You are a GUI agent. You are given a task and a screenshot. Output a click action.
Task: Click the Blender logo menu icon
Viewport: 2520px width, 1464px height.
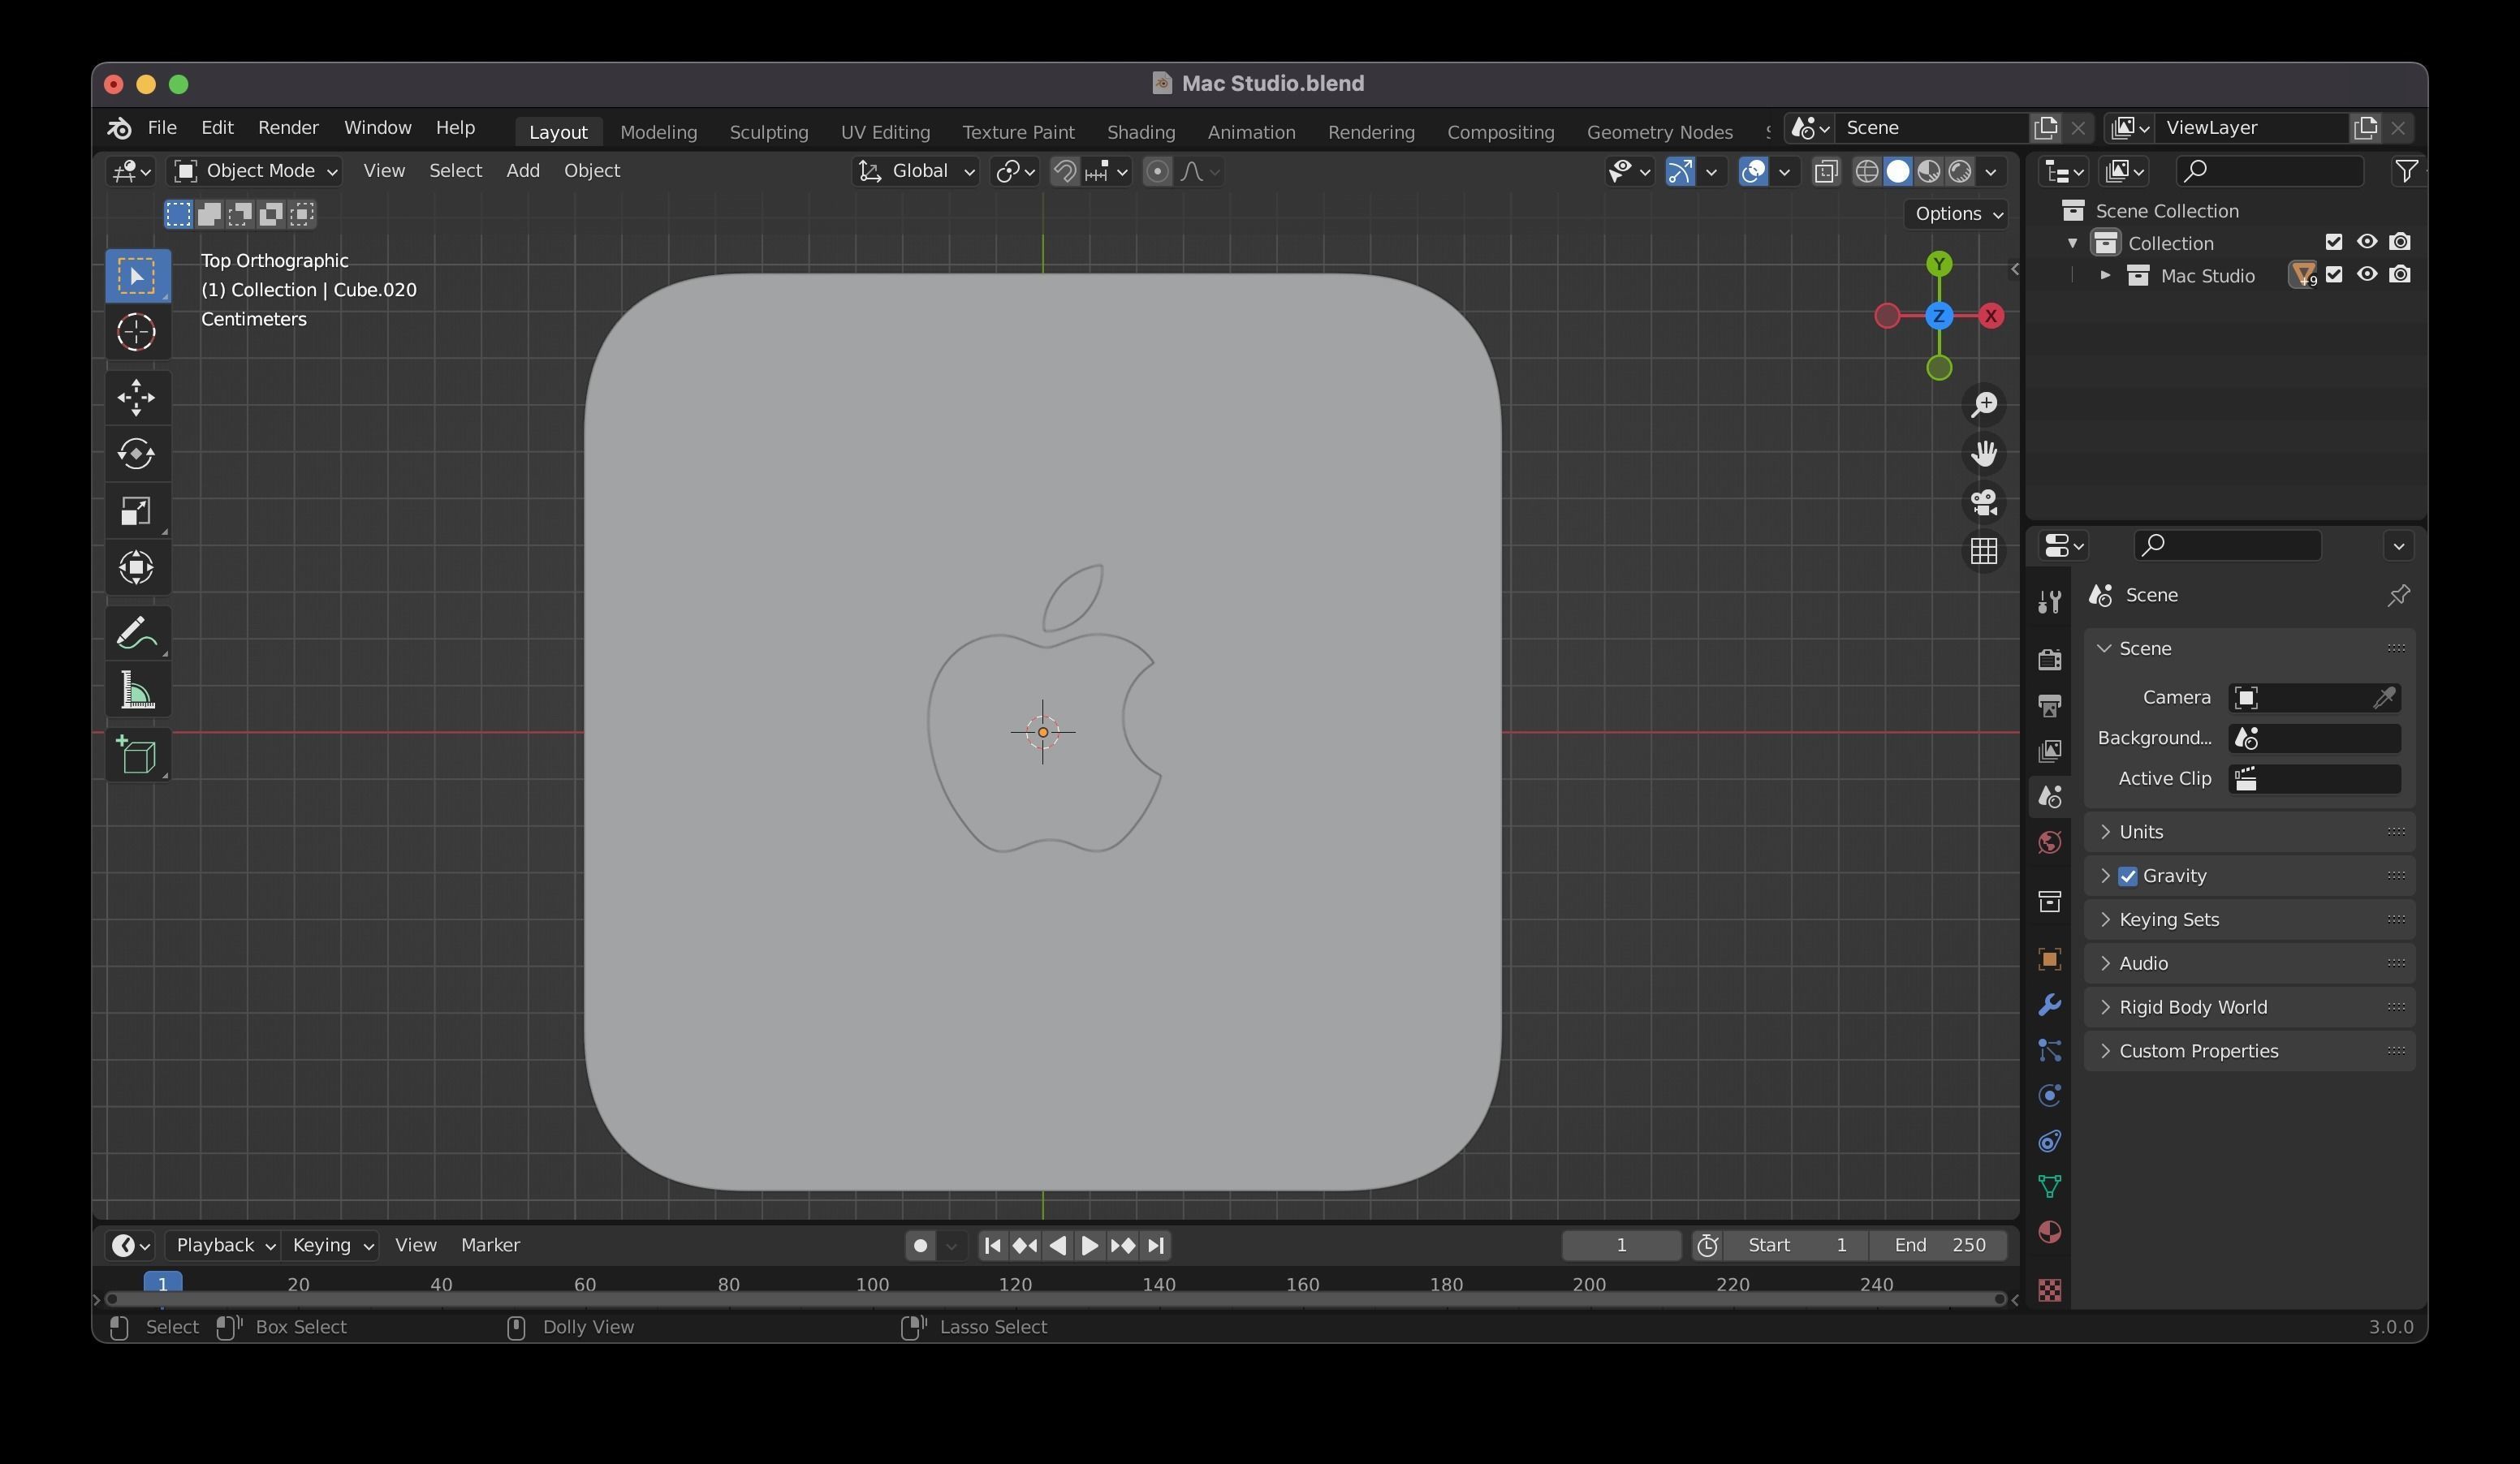(x=119, y=128)
